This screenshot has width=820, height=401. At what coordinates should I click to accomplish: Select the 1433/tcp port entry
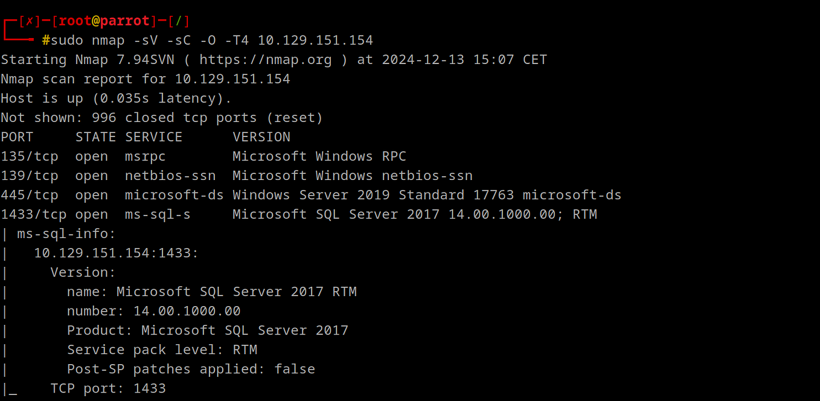[34, 214]
